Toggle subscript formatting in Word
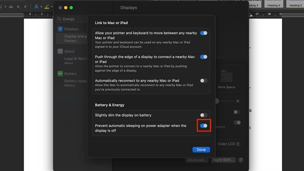Screen dimensions: 304x171 click(18, 6)
